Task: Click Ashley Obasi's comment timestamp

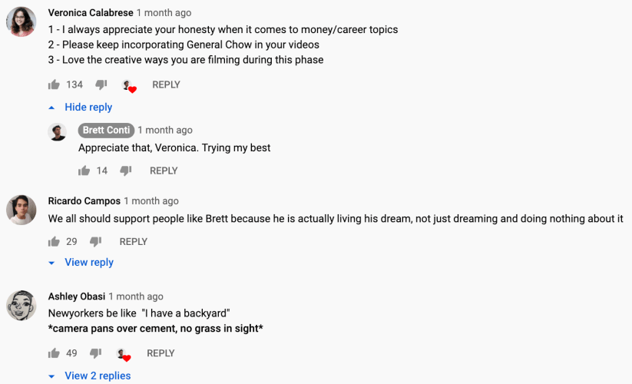Action: (x=136, y=296)
